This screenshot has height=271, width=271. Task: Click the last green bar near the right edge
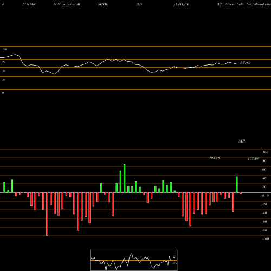[x=237, y=184]
